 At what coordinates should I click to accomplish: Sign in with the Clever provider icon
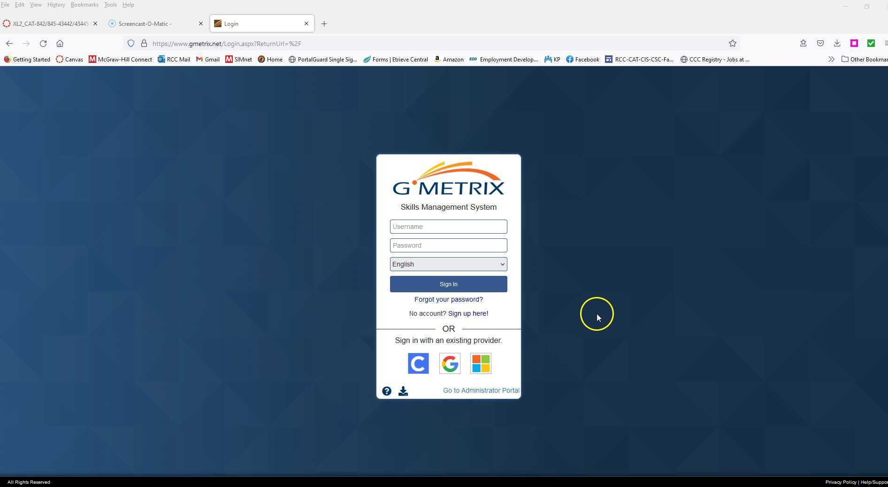point(418,363)
